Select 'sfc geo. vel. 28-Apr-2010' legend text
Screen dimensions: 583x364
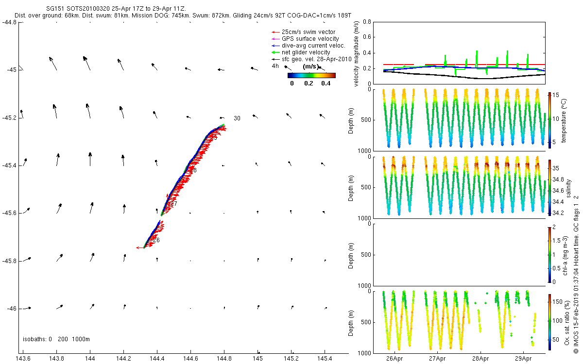(x=316, y=59)
